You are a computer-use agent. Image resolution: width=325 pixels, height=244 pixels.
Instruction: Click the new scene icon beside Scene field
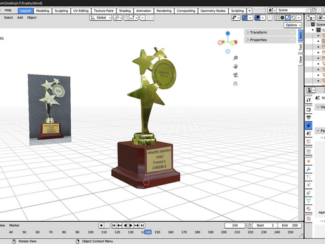click(314, 10)
